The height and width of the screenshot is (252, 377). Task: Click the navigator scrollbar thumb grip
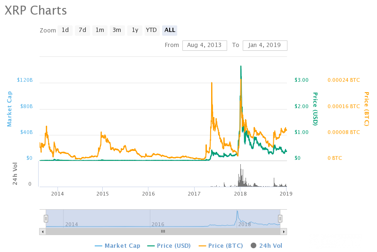[163, 231]
